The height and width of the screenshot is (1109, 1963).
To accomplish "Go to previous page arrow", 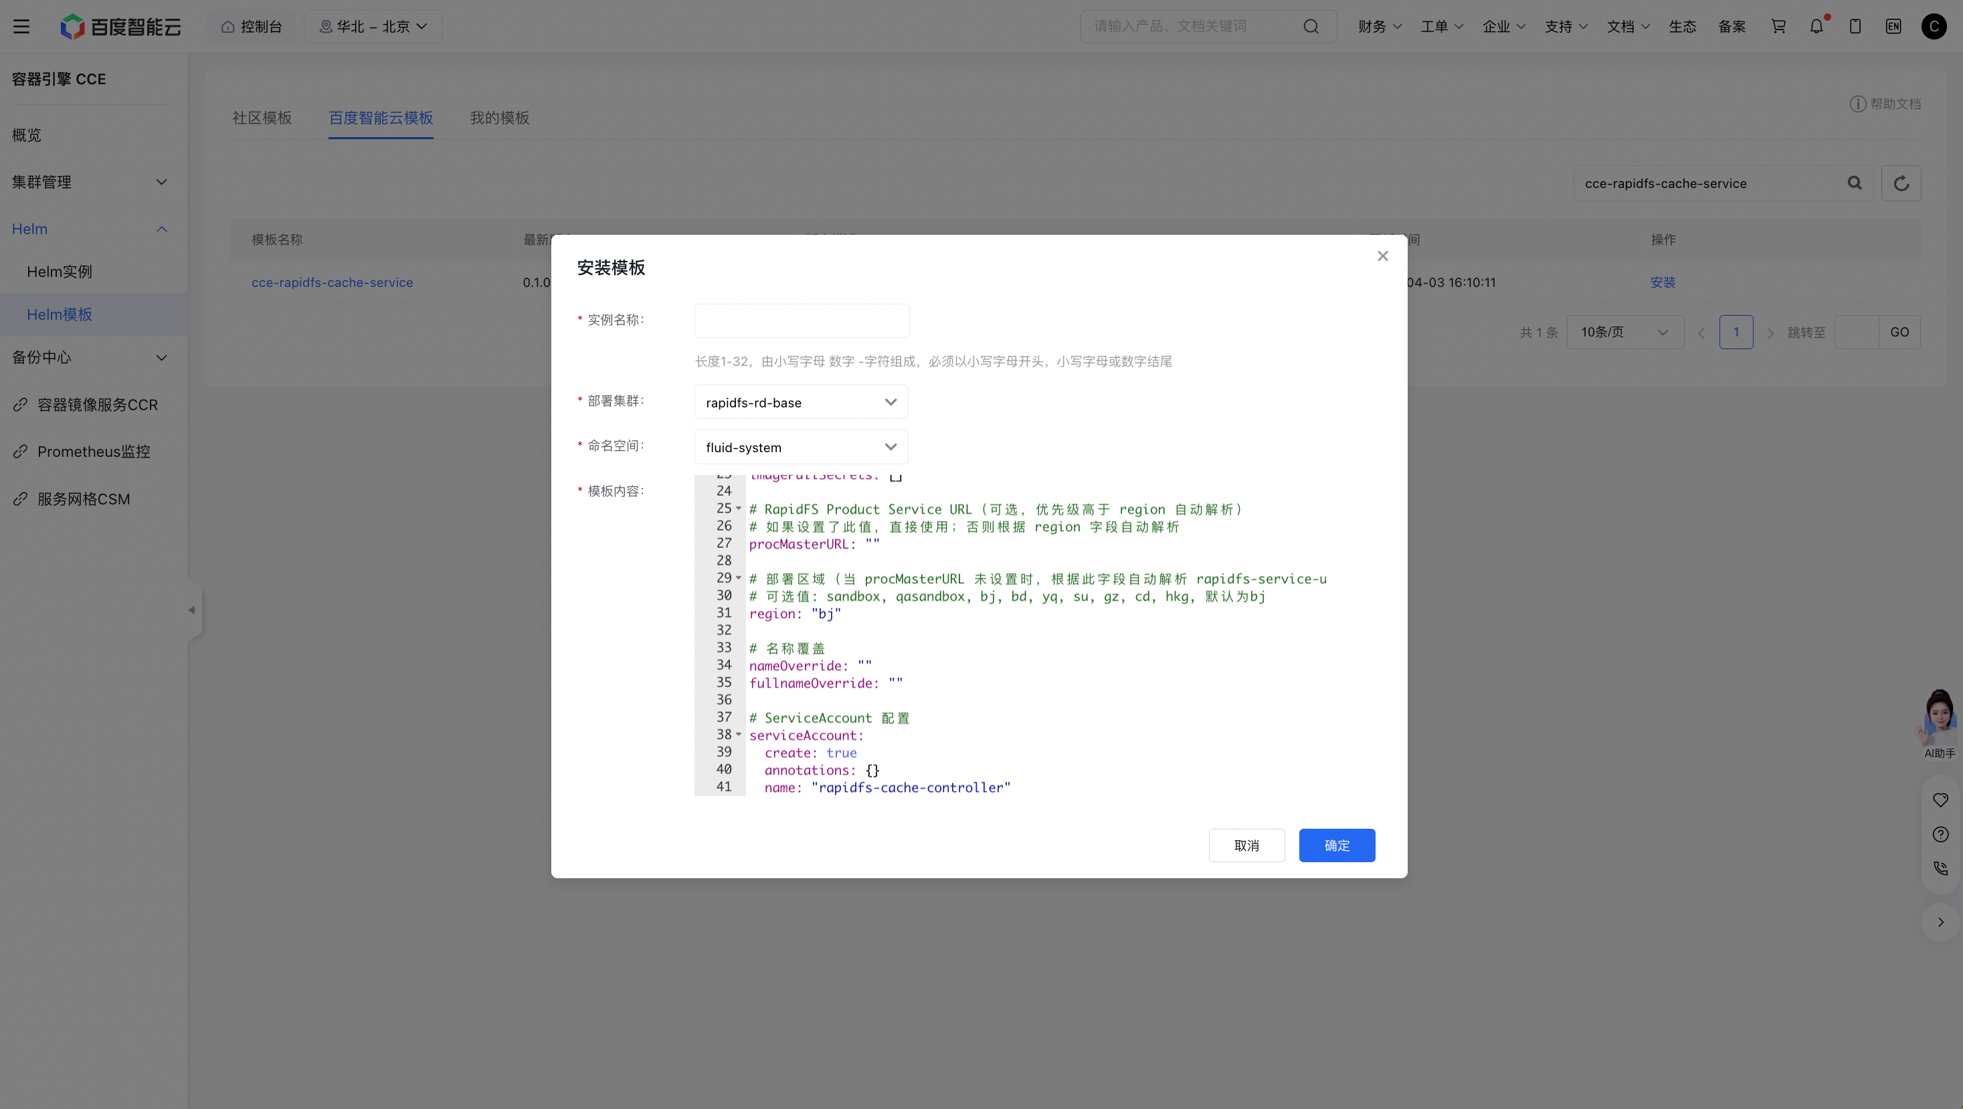I will point(1701,333).
